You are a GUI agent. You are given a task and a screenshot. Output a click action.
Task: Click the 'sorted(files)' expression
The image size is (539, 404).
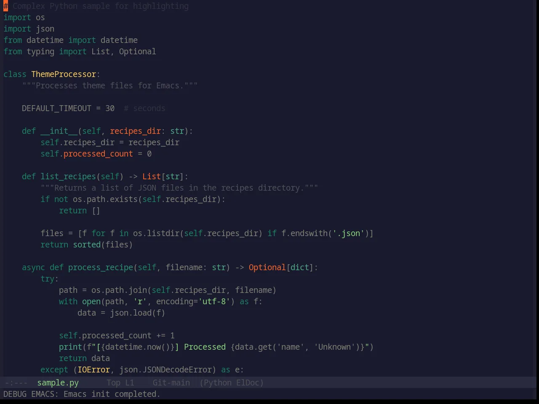[x=103, y=245]
